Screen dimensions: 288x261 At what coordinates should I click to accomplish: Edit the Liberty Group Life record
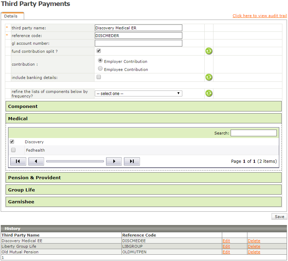pos(226,246)
